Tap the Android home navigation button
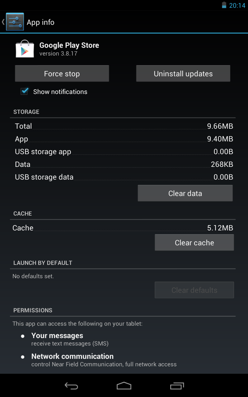 pyautogui.click(x=124, y=386)
